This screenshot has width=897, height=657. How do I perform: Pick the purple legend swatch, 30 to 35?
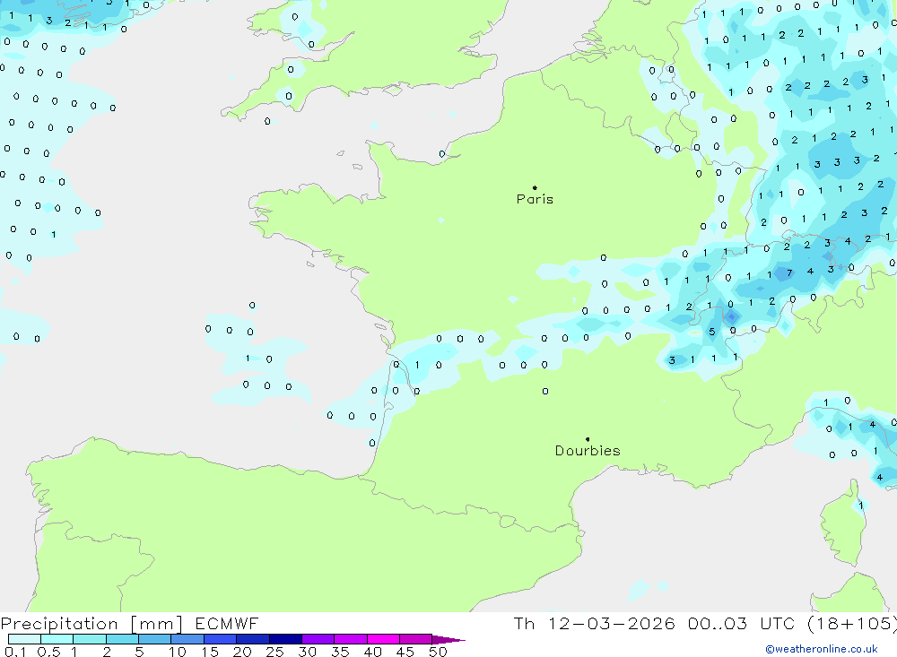click(318, 639)
